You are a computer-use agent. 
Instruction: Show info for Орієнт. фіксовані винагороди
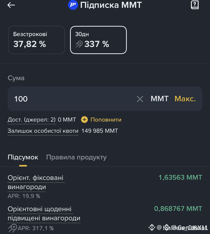pyautogui.click(x=36, y=182)
